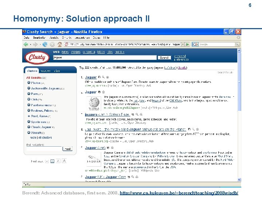The width and height of the screenshot is (262, 197).
Task: Click the All Results cluster link
Action: click(x=33, y=78)
